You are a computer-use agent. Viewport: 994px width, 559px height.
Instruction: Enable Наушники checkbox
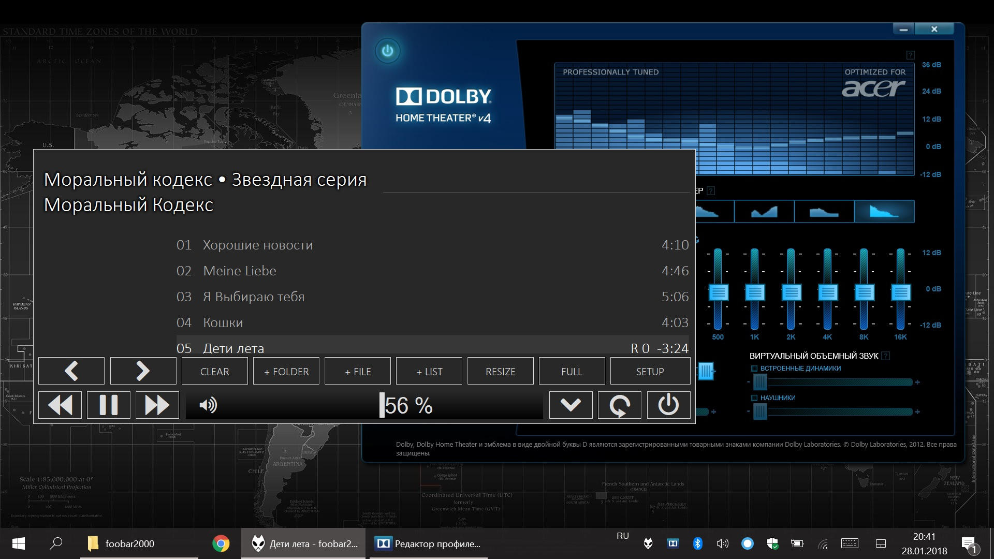point(754,398)
